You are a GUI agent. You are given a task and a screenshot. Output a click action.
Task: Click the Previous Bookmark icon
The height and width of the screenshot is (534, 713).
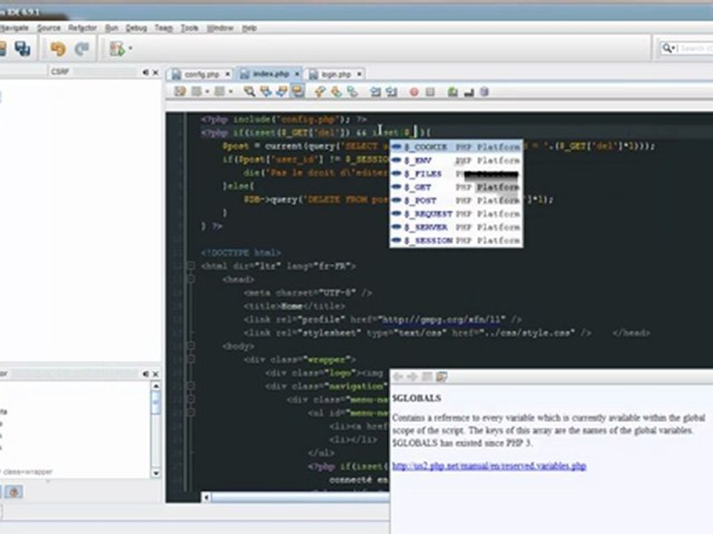(x=320, y=92)
